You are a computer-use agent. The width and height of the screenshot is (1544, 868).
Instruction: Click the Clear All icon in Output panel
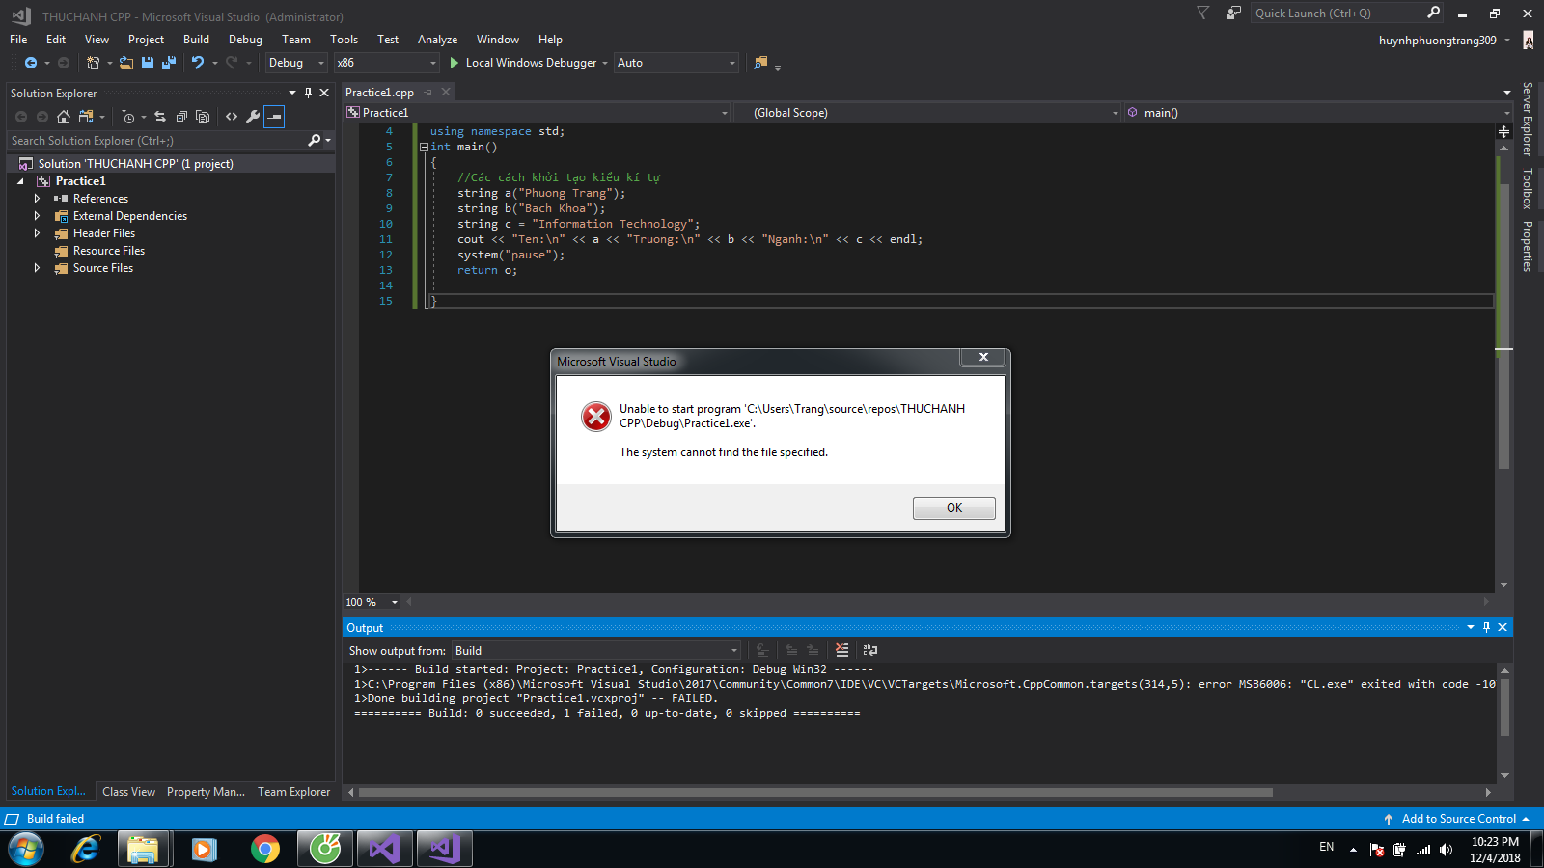[x=841, y=651]
